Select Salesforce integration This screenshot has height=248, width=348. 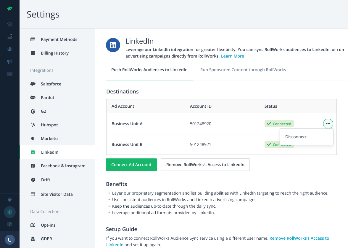click(51, 84)
